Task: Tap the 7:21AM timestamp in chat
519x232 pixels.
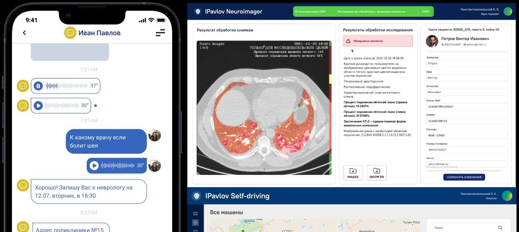Action: point(89,70)
